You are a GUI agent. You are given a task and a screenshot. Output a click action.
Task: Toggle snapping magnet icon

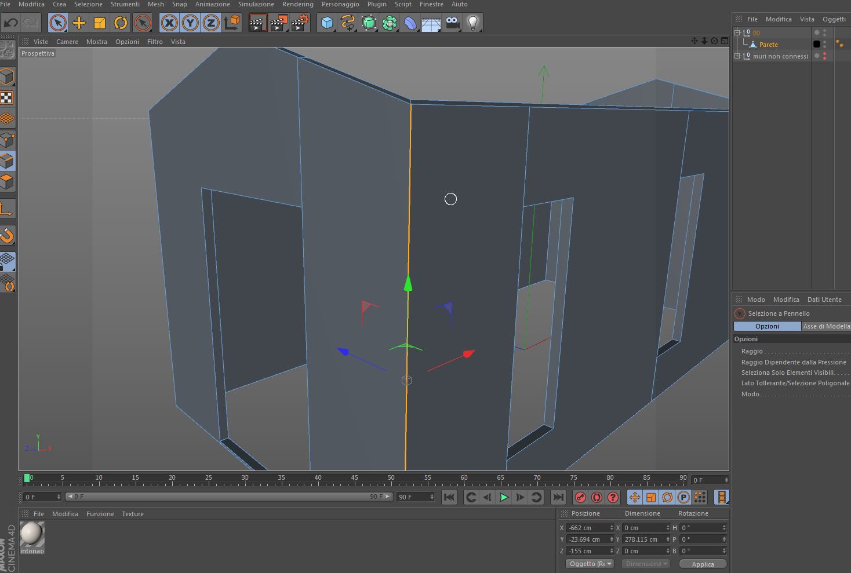click(7, 235)
